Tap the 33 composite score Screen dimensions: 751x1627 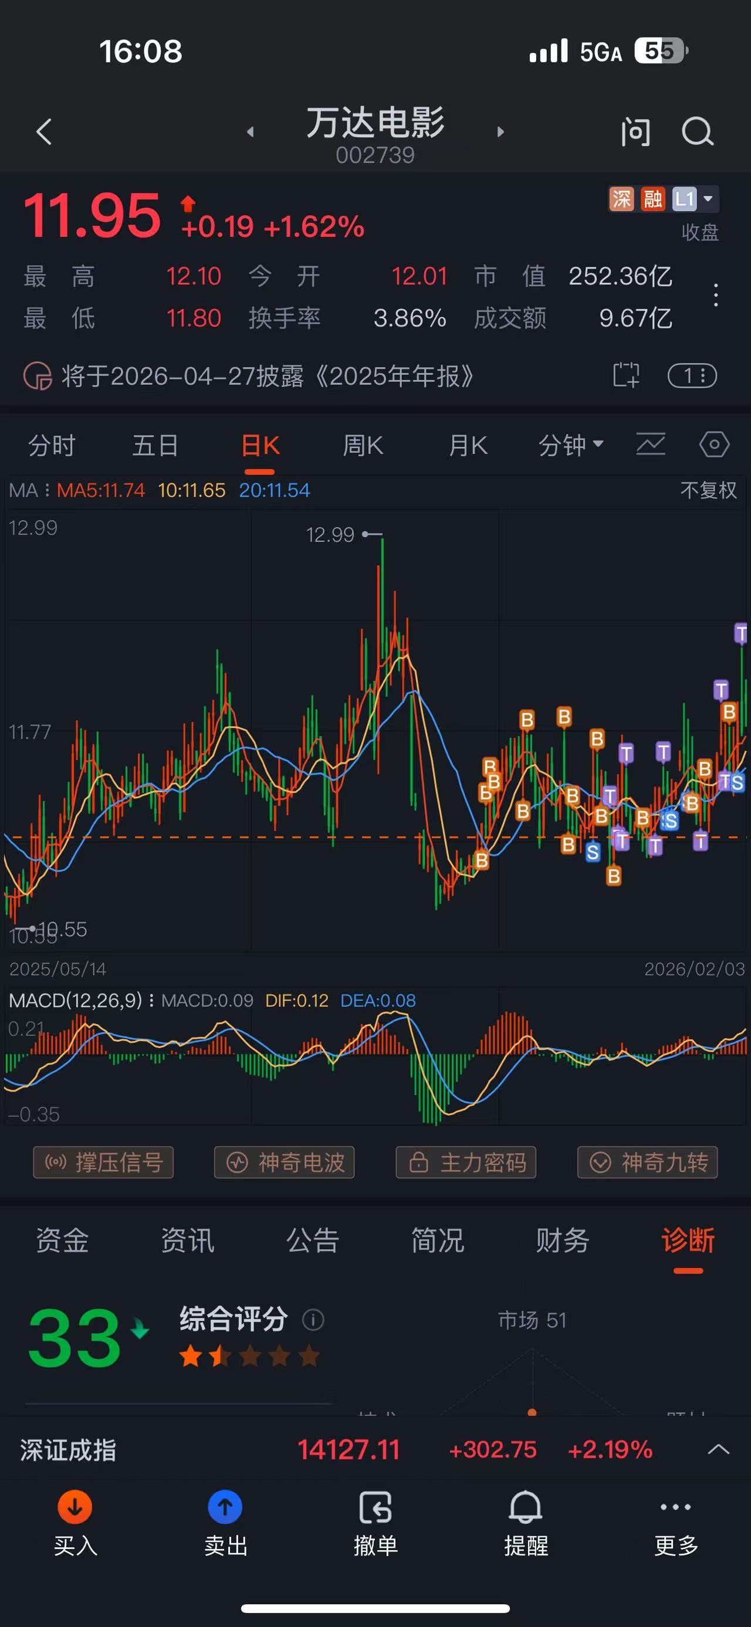tap(75, 1338)
